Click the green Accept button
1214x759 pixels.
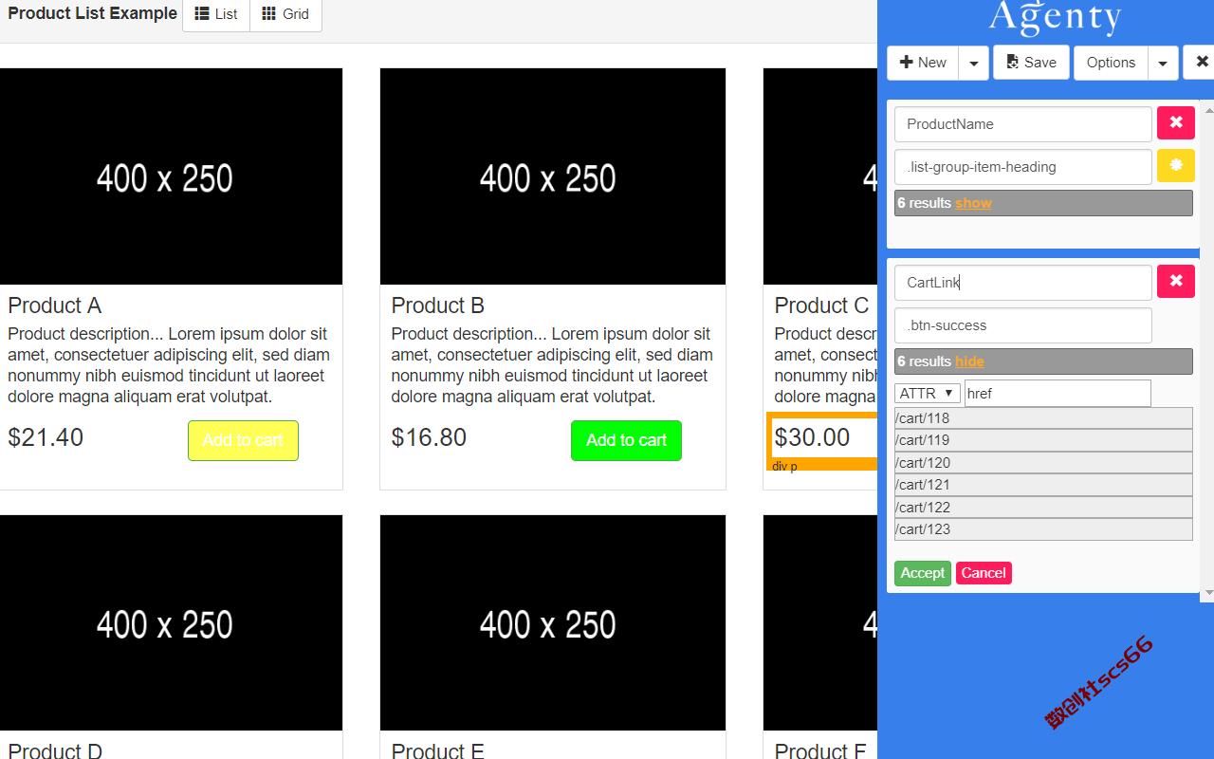coord(923,573)
